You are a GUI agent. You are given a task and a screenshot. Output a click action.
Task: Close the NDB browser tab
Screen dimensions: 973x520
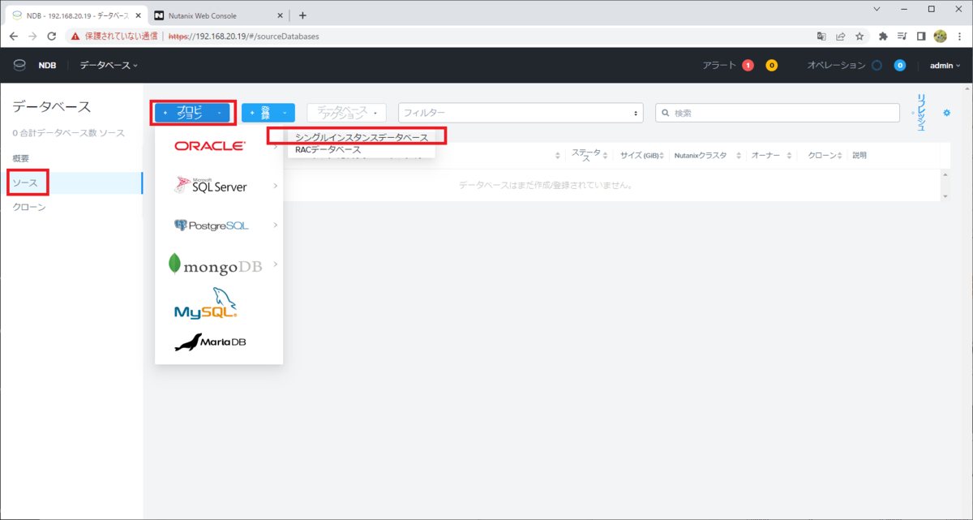[137, 15]
